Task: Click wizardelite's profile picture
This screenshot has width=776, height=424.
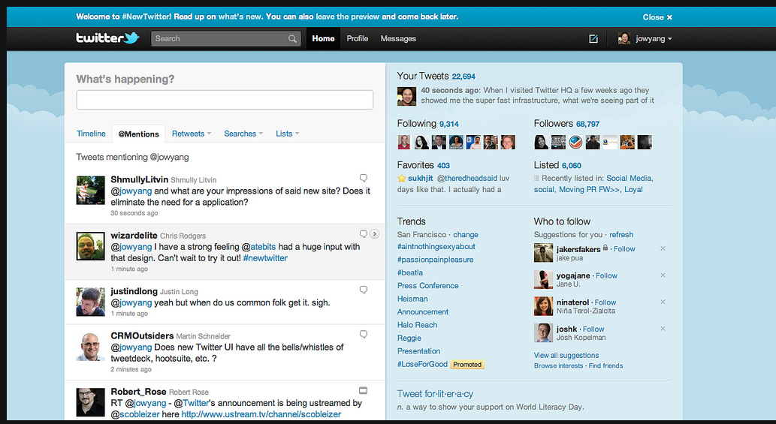Action: [91, 246]
